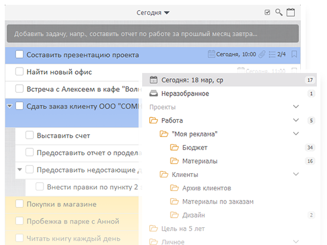Collapse the Работа folder using its chevron
The width and height of the screenshot is (327, 245).
[296, 120]
